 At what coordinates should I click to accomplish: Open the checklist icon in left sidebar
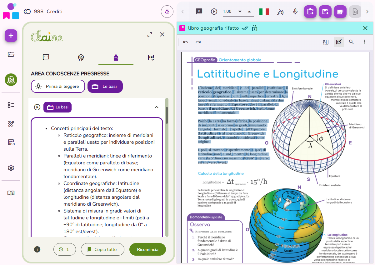(11, 105)
